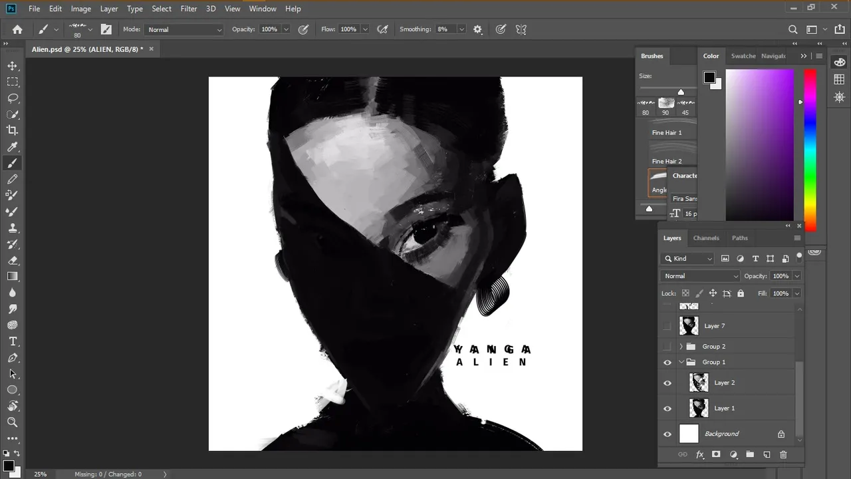851x479 pixels.
Task: Add a layer mask
Action: click(716, 454)
